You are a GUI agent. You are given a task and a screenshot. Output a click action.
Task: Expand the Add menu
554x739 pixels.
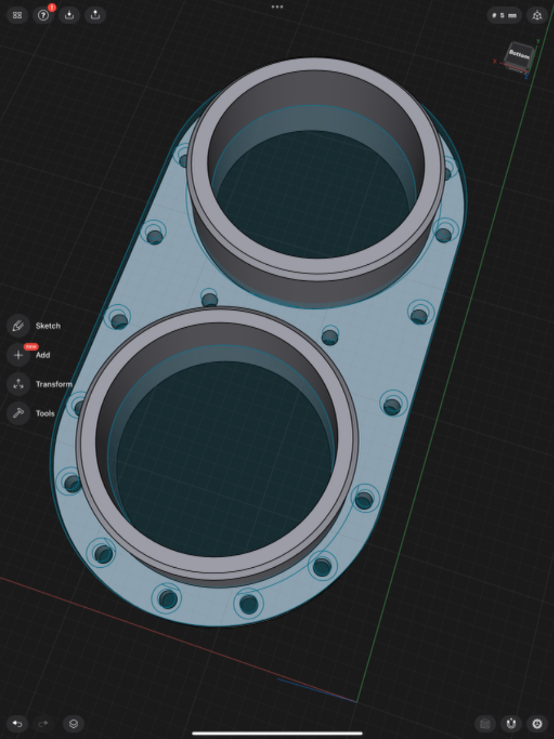tap(18, 355)
